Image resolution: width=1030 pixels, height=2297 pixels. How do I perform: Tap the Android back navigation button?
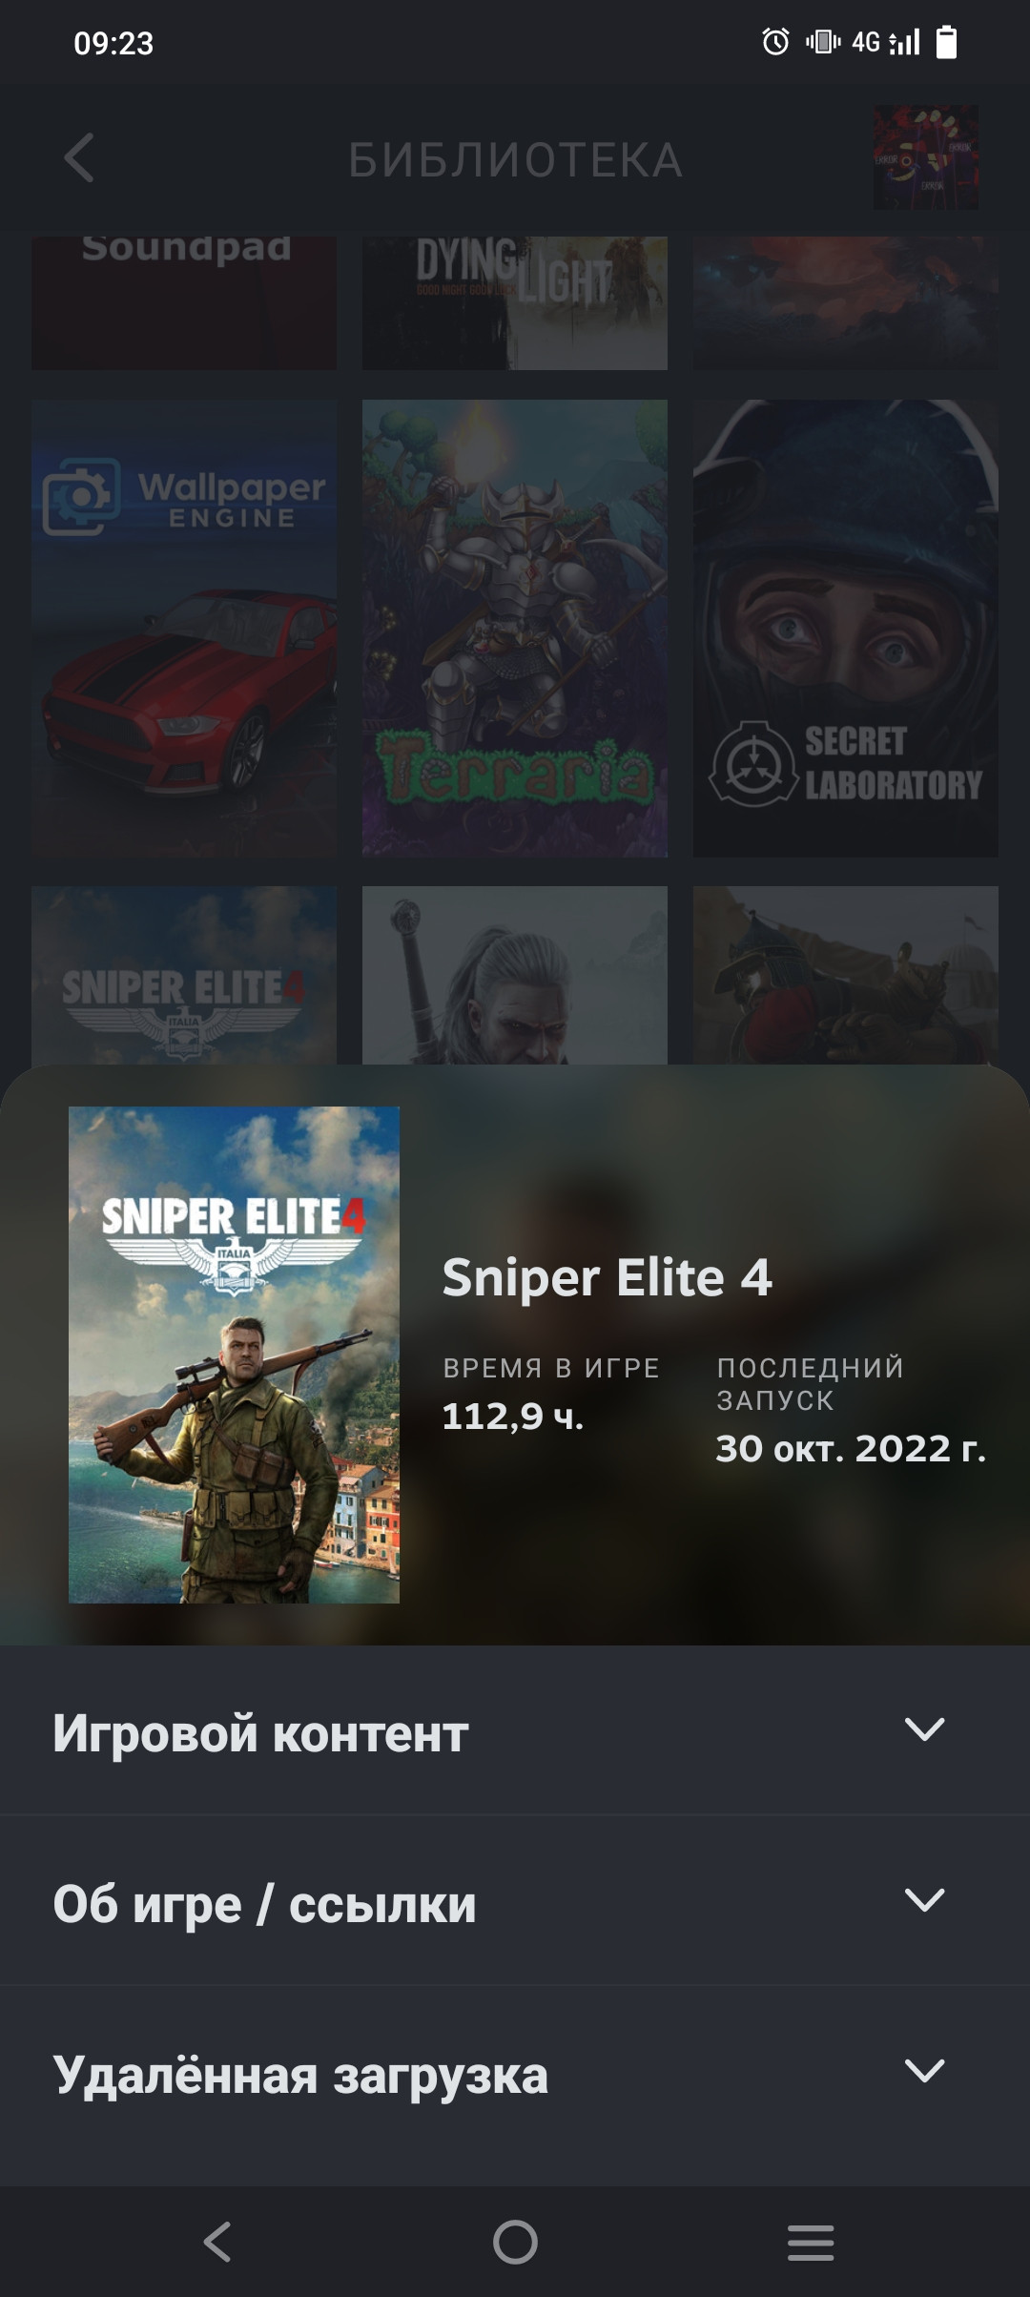217,2242
